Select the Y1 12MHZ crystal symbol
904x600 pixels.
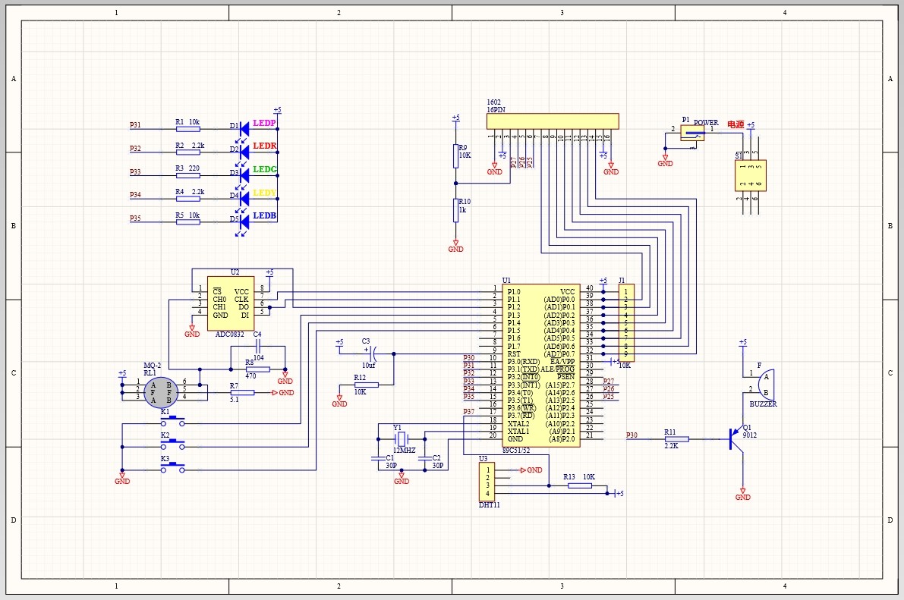[402, 439]
